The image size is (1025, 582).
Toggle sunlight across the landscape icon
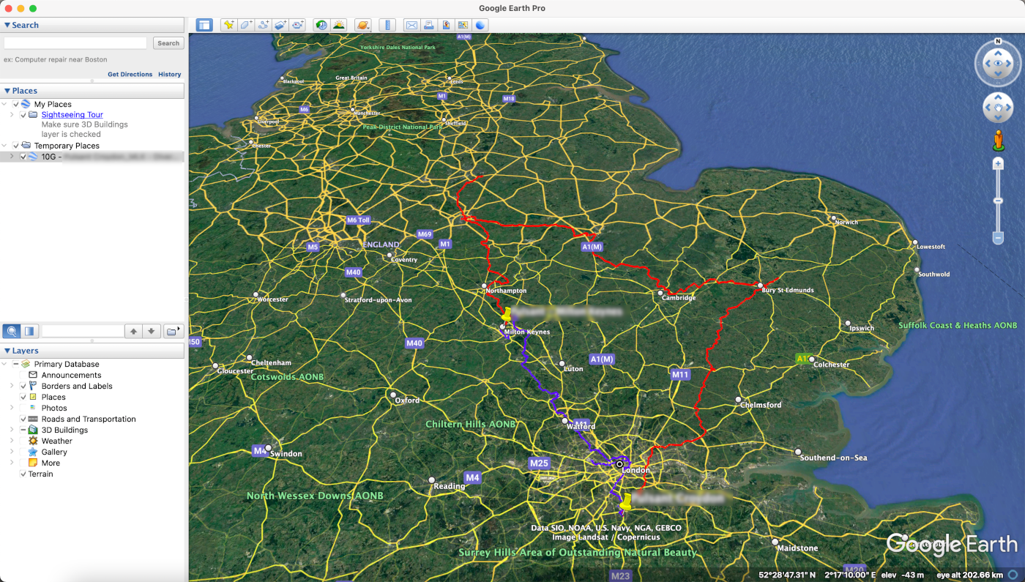[338, 25]
